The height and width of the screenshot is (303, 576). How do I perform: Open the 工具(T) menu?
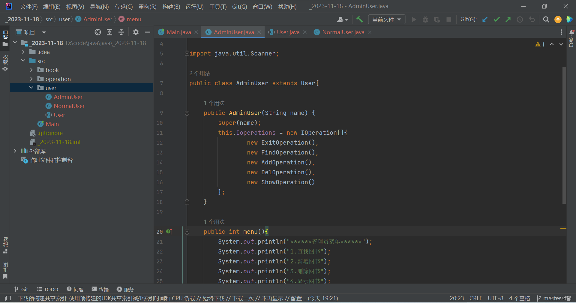pyautogui.click(x=218, y=7)
